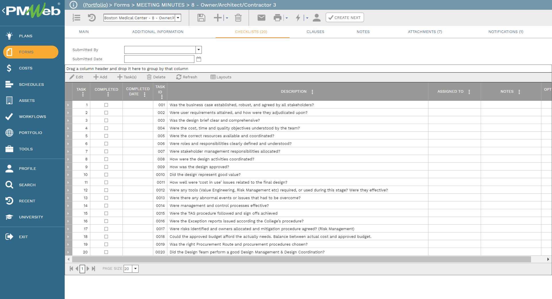Switch to Additional Information tab

click(x=158, y=32)
